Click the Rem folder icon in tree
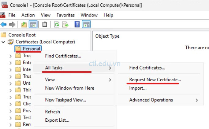Image resolution: width=209 pixels, height=129 pixels. click(18, 124)
